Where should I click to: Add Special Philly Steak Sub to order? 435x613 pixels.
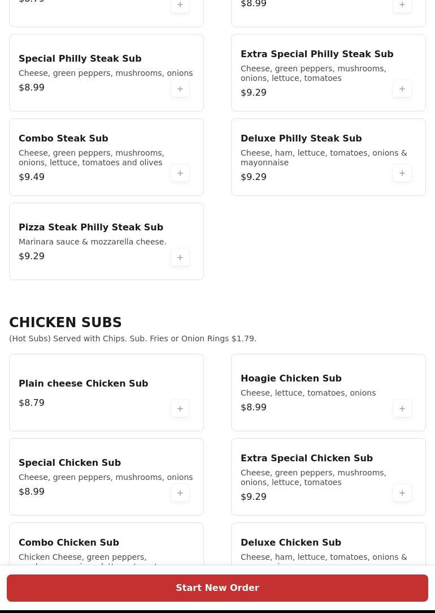tap(180, 89)
